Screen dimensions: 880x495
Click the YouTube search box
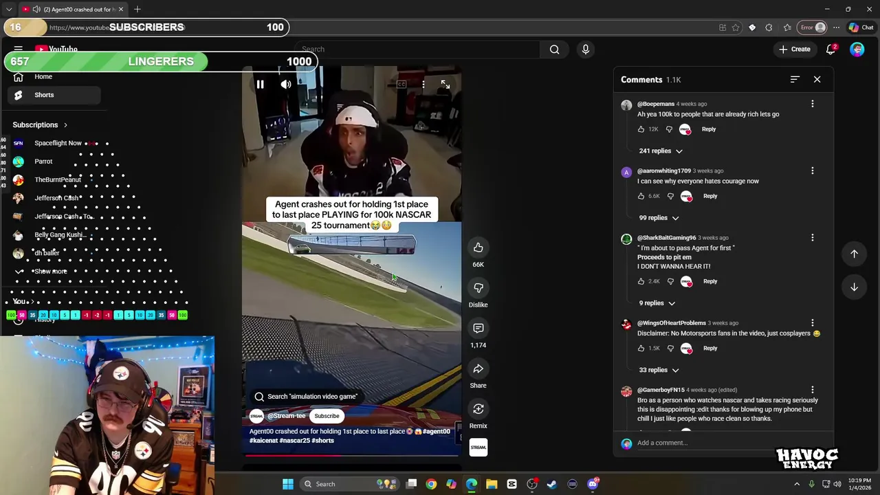[417, 49]
